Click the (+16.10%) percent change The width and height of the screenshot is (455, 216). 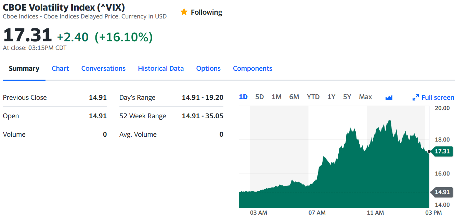(x=123, y=37)
